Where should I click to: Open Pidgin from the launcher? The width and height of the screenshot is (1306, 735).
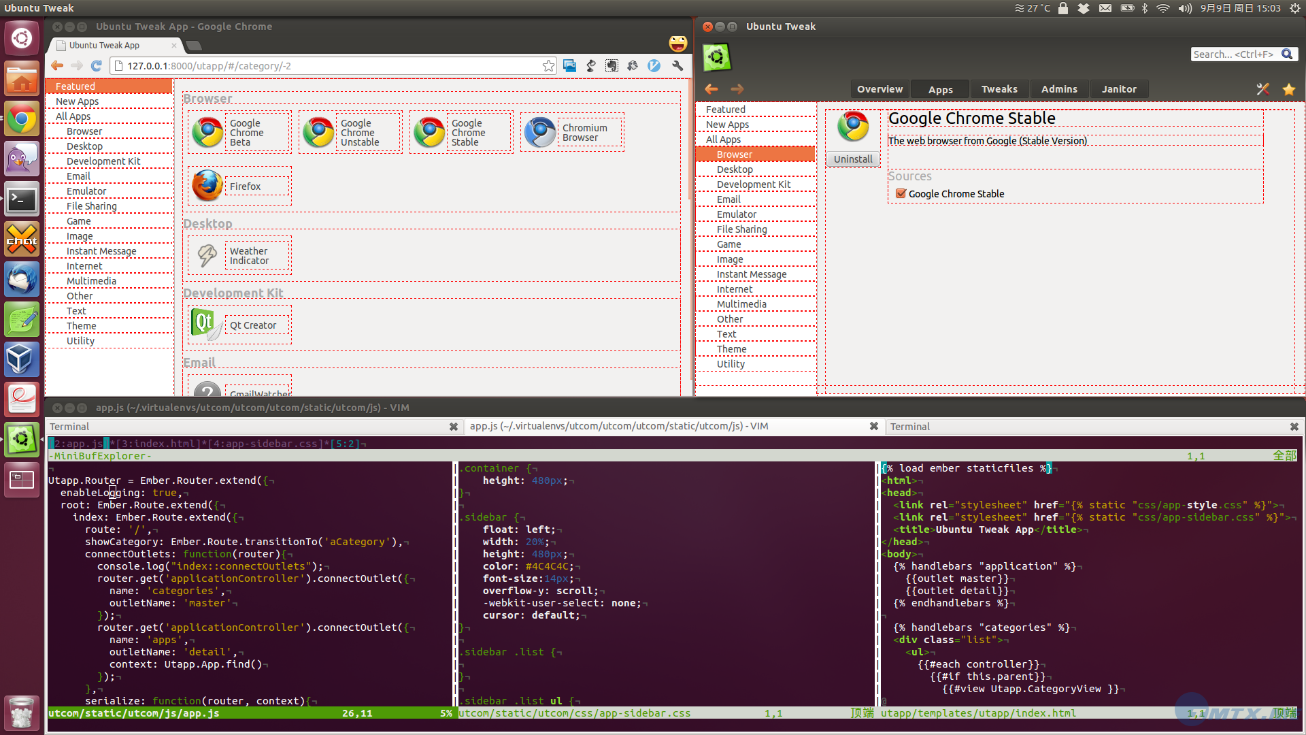[x=21, y=159]
